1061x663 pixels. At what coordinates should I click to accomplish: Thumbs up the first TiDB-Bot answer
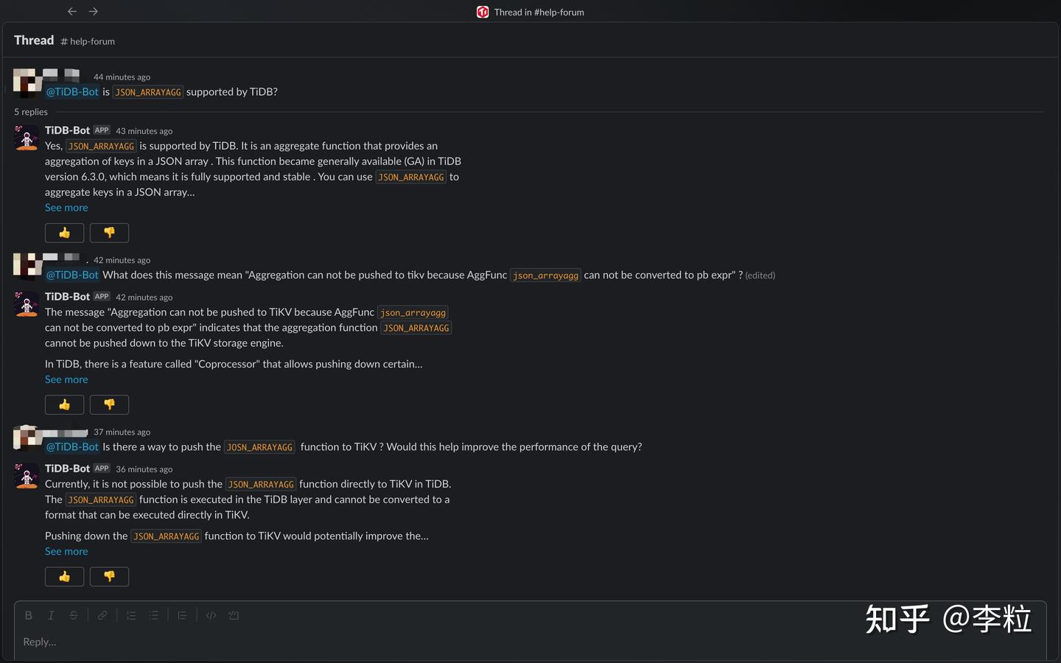[65, 233]
